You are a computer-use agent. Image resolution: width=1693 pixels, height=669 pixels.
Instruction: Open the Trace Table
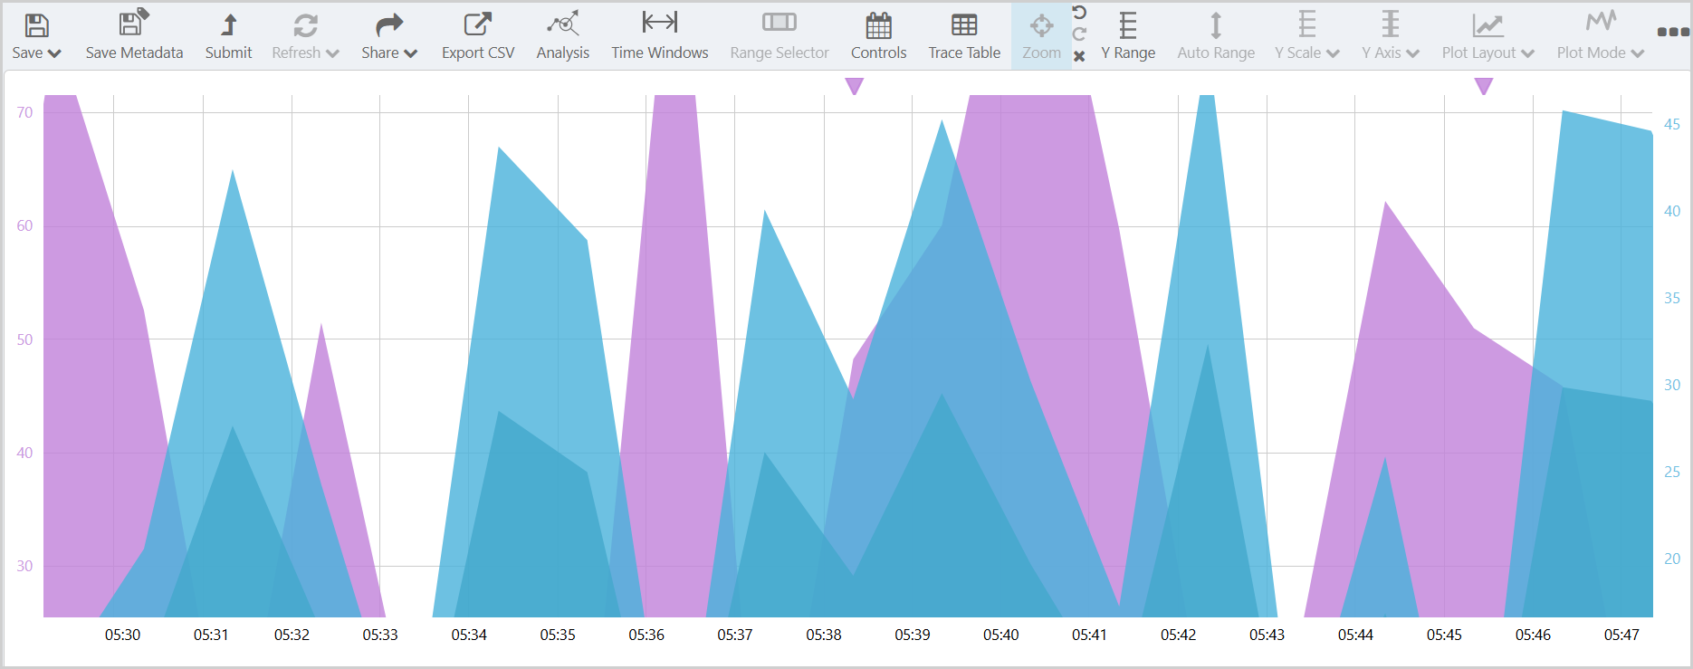tap(963, 24)
